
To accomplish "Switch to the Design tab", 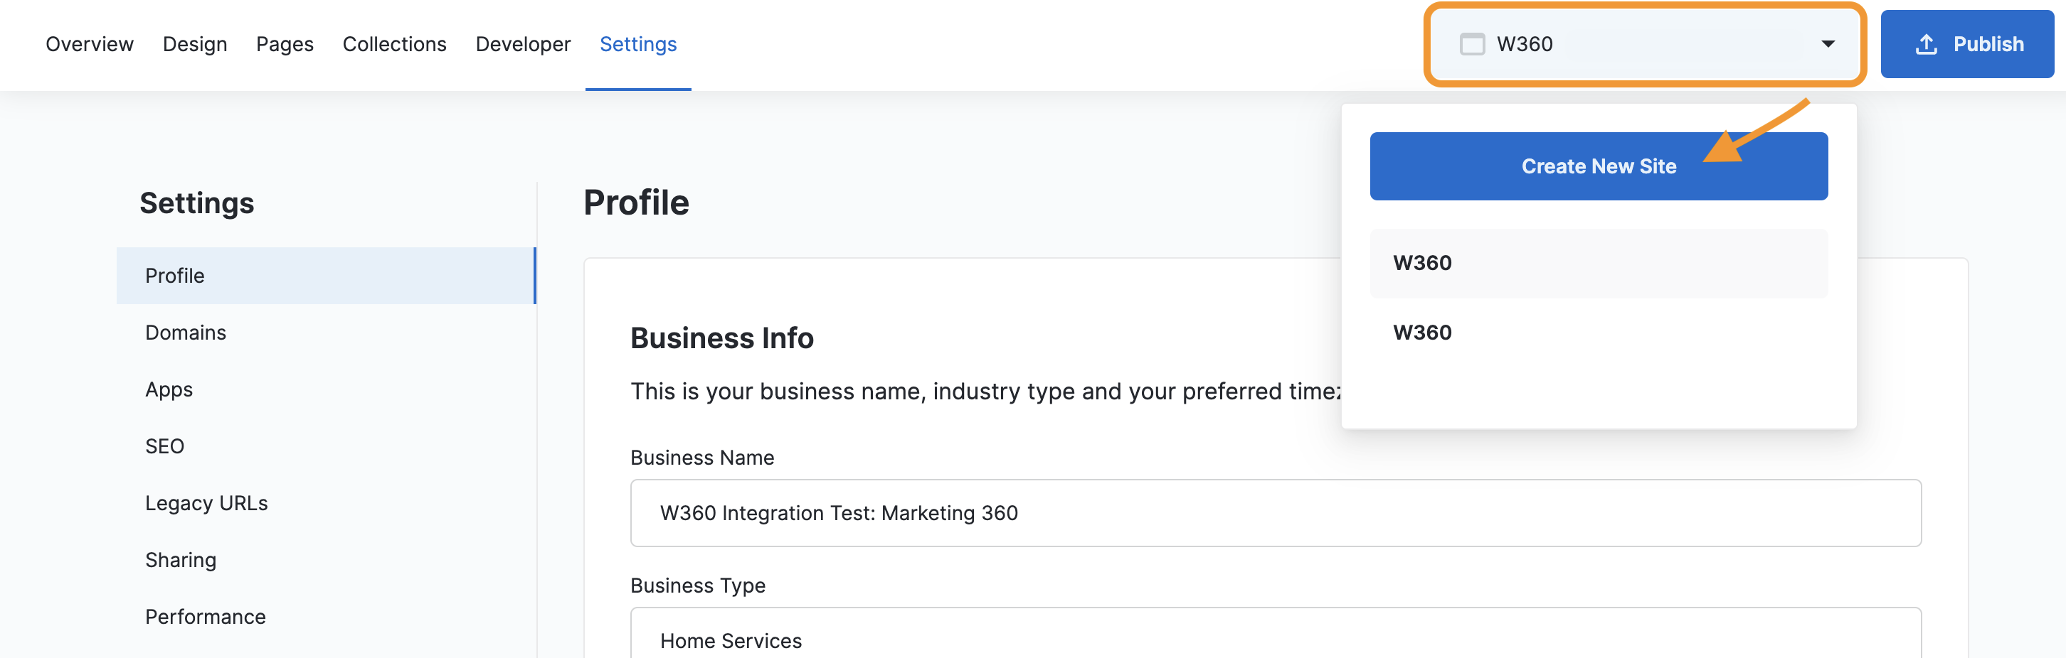I will 195,44.
